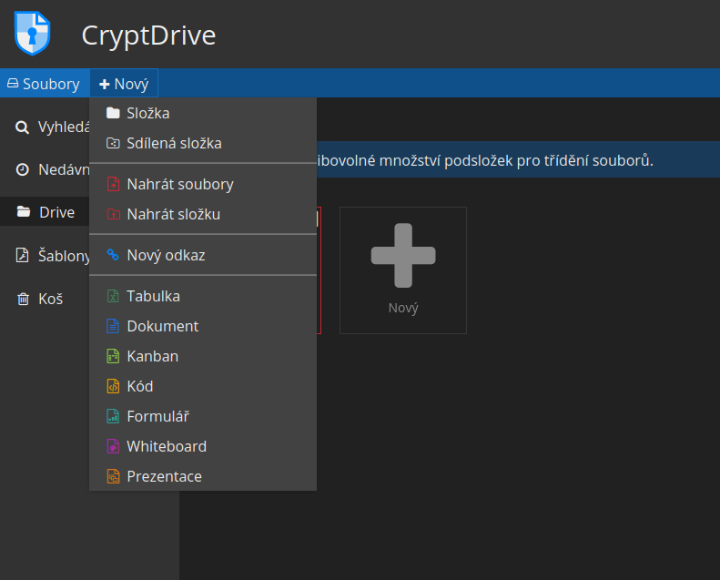
Task: Open the Drive folder in sidebar
Action: [56, 212]
